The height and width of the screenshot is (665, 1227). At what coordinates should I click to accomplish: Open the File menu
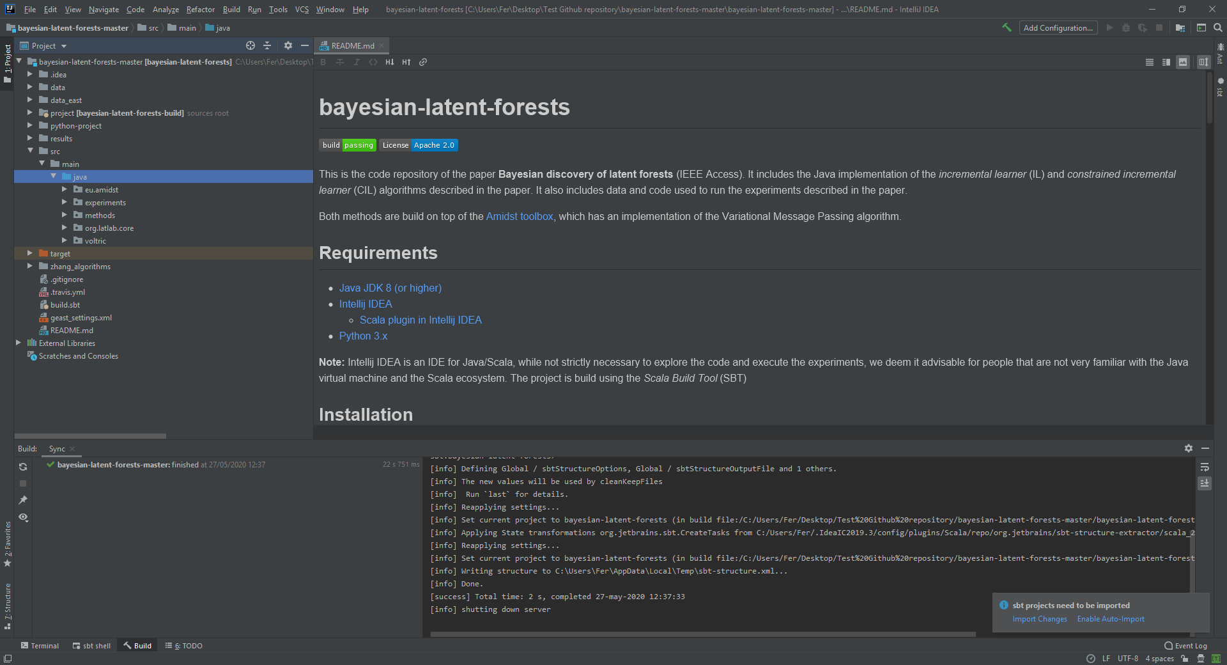click(29, 10)
